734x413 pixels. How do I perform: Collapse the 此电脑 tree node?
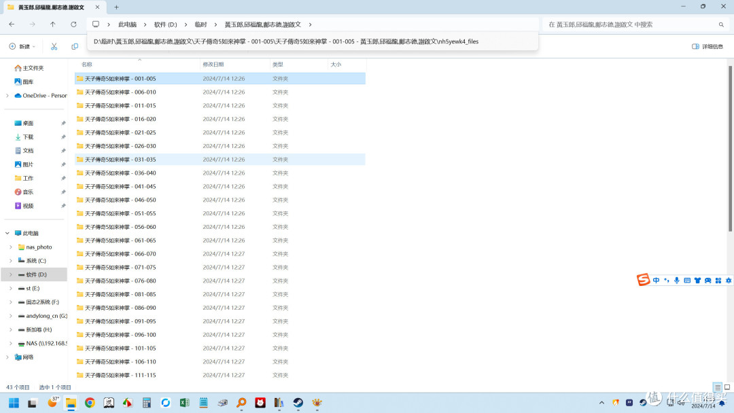(x=7, y=233)
